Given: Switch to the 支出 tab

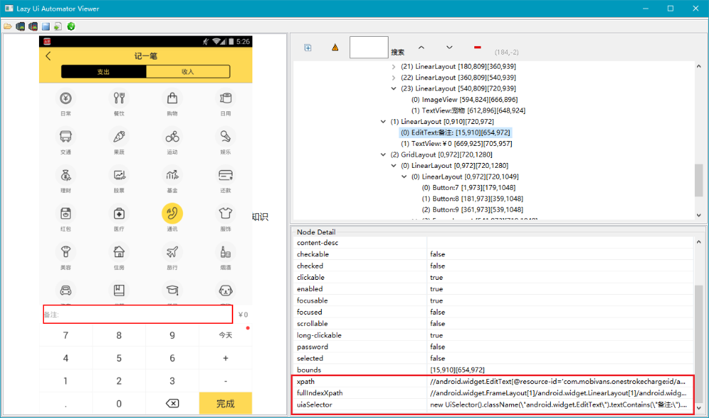Looking at the screenshot, I should coord(104,72).
